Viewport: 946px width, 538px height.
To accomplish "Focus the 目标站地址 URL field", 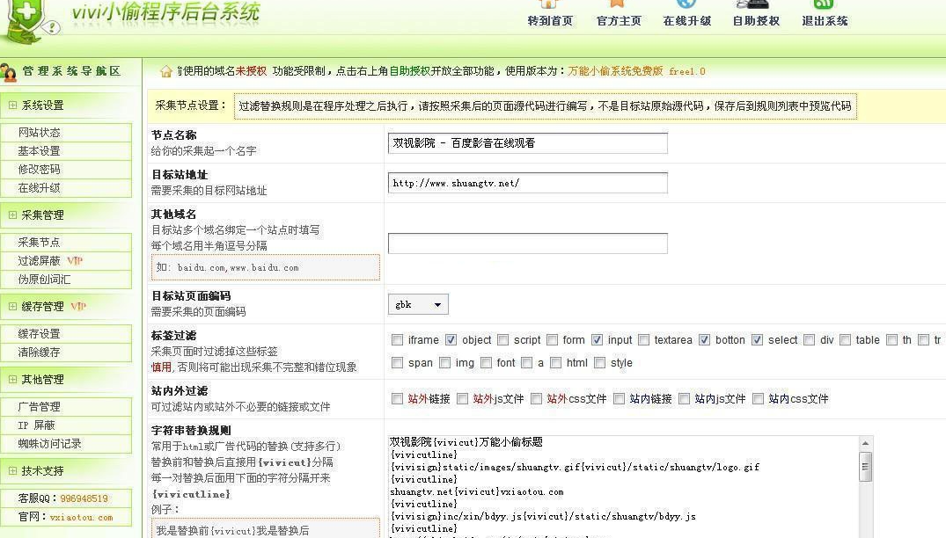I will [x=528, y=183].
